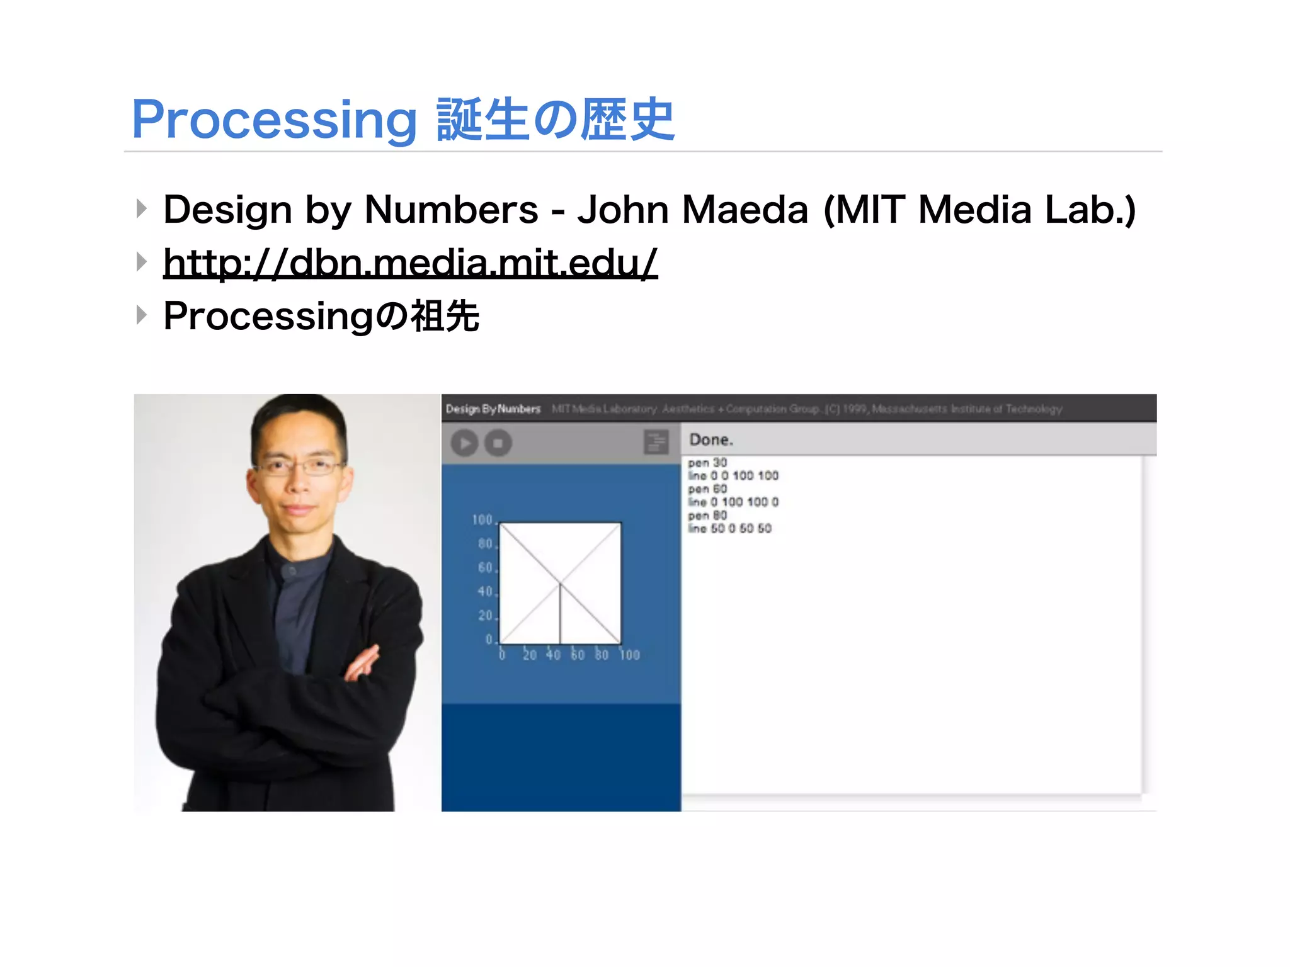The width and height of the screenshot is (1290, 967).
Task: Click the stop button in Design By Numbers
Action: click(x=498, y=443)
